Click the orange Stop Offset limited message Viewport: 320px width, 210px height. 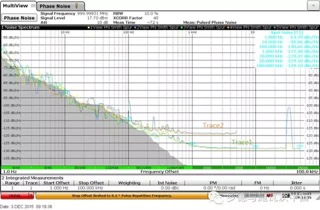click(x=122, y=196)
